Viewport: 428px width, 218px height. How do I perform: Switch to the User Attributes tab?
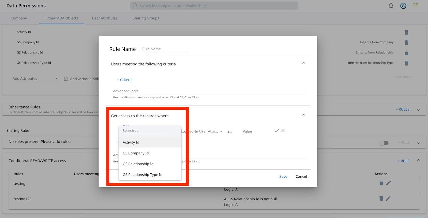[105, 18]
